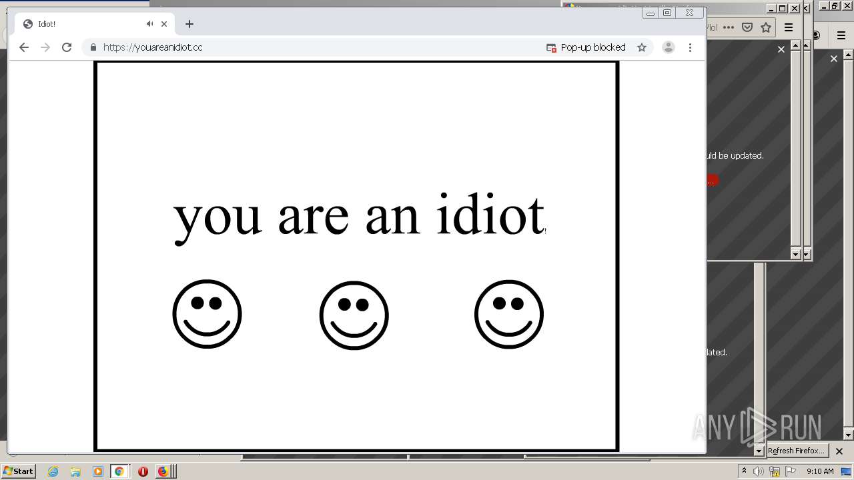Click the padlock site info icon
The width and height of the screenshot is (854, 480).
[x=93, y=47]
